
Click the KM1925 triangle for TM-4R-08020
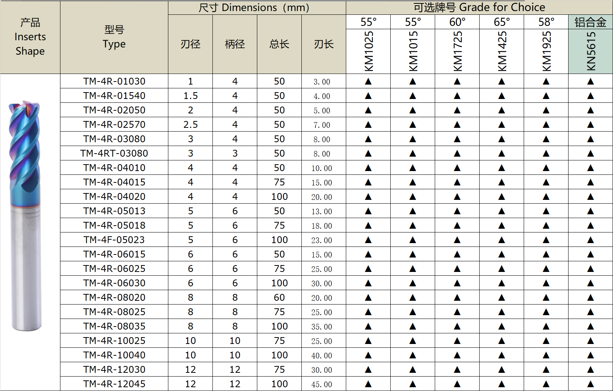pyautogui.click(x=546, y=297)
